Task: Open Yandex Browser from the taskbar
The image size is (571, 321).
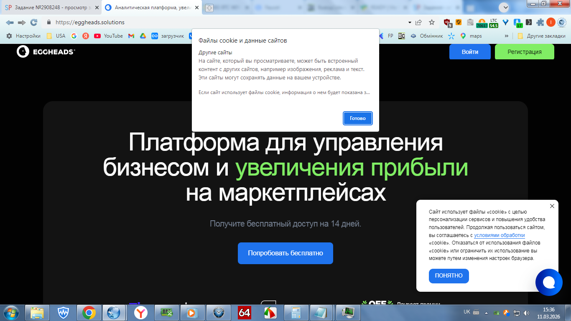Action: pyautogui.click(x=141, y=312)
